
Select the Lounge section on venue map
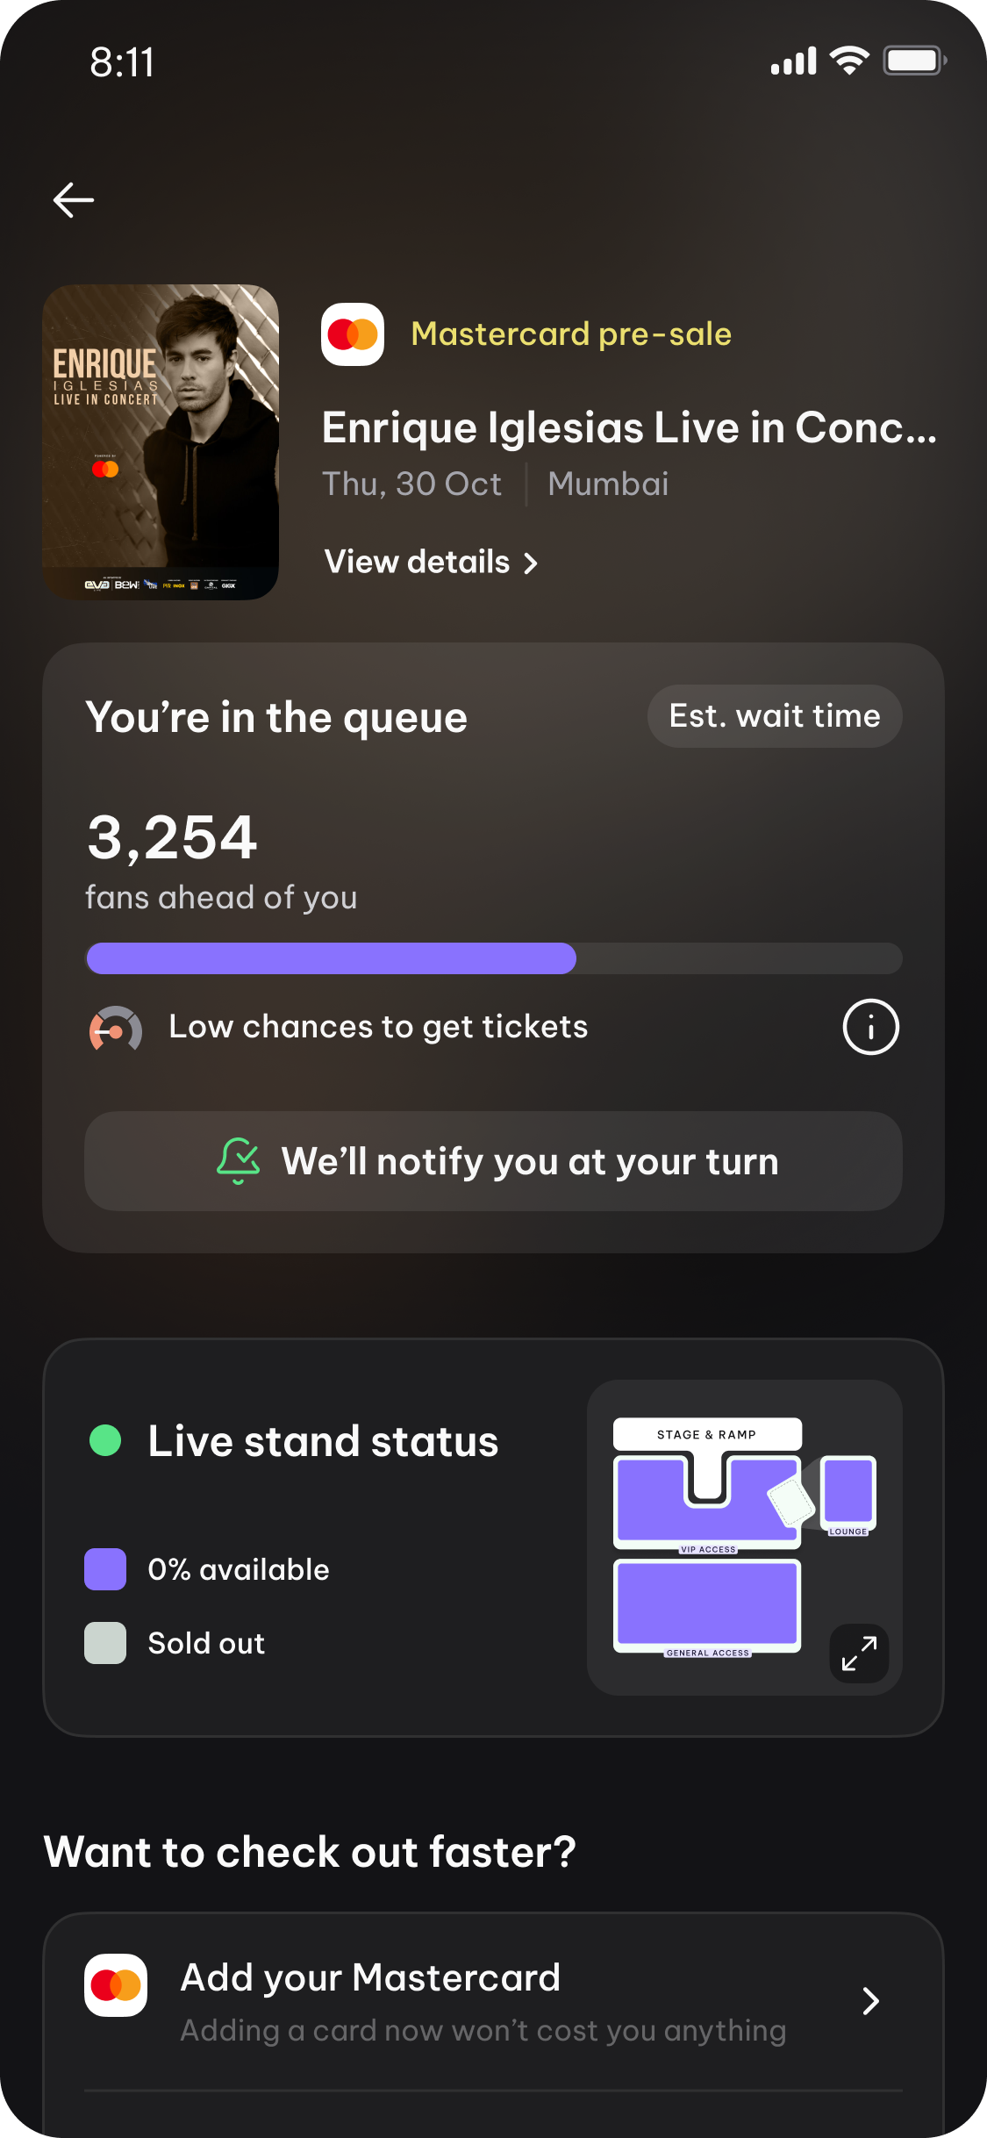tap(848, 1492)
